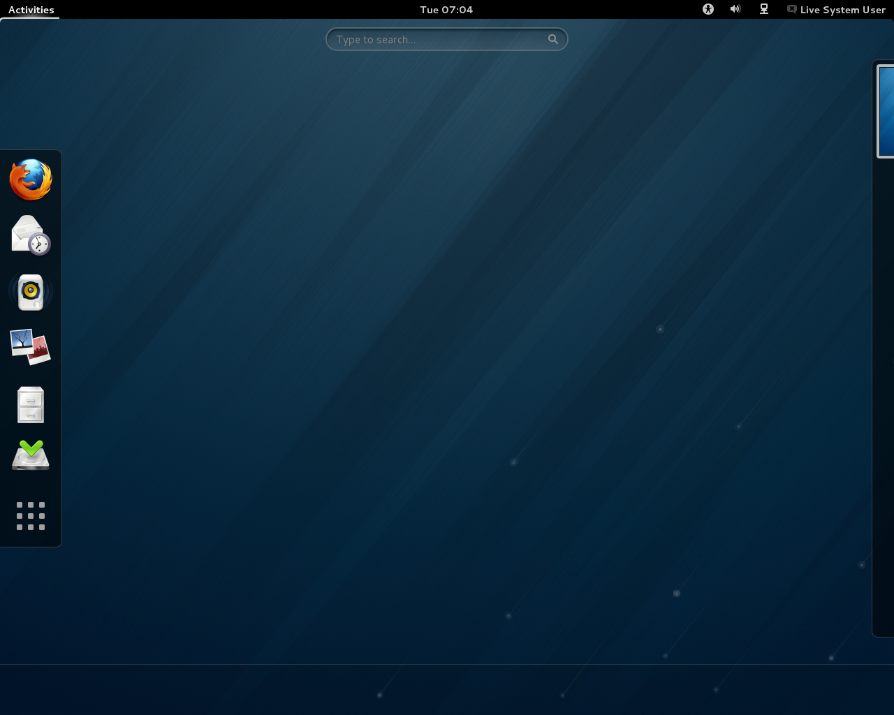Open the Evolution mail client

pos(30,235)
